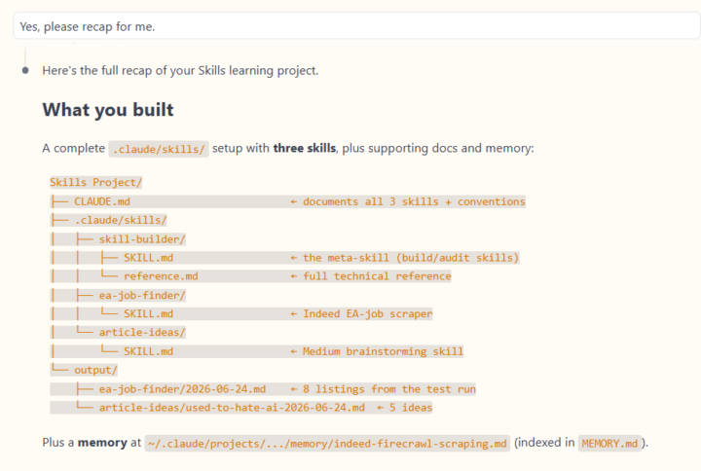Click the 'What you built' heading

point(108,110)
